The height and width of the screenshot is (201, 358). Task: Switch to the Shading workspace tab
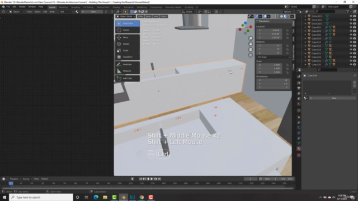click(x=116, y=7)
